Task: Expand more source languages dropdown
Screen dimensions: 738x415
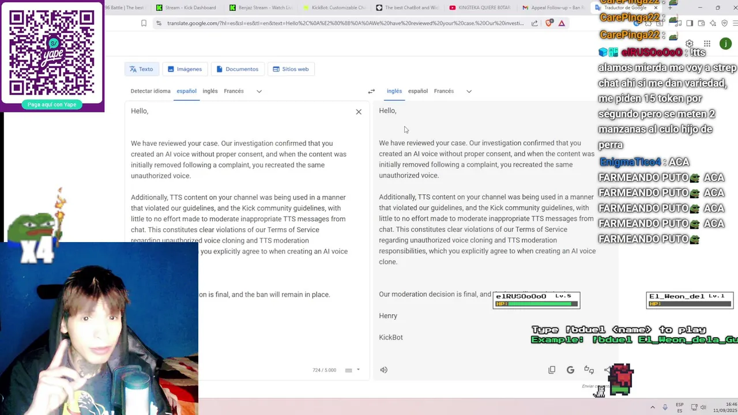Action: click(x=259, y=91)
